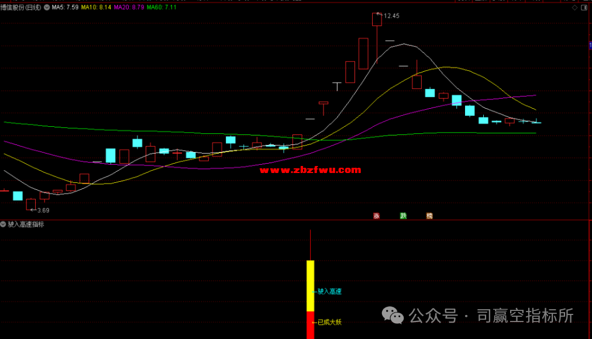Click the cyan 驶入高速 signal label

pos(329,292)
